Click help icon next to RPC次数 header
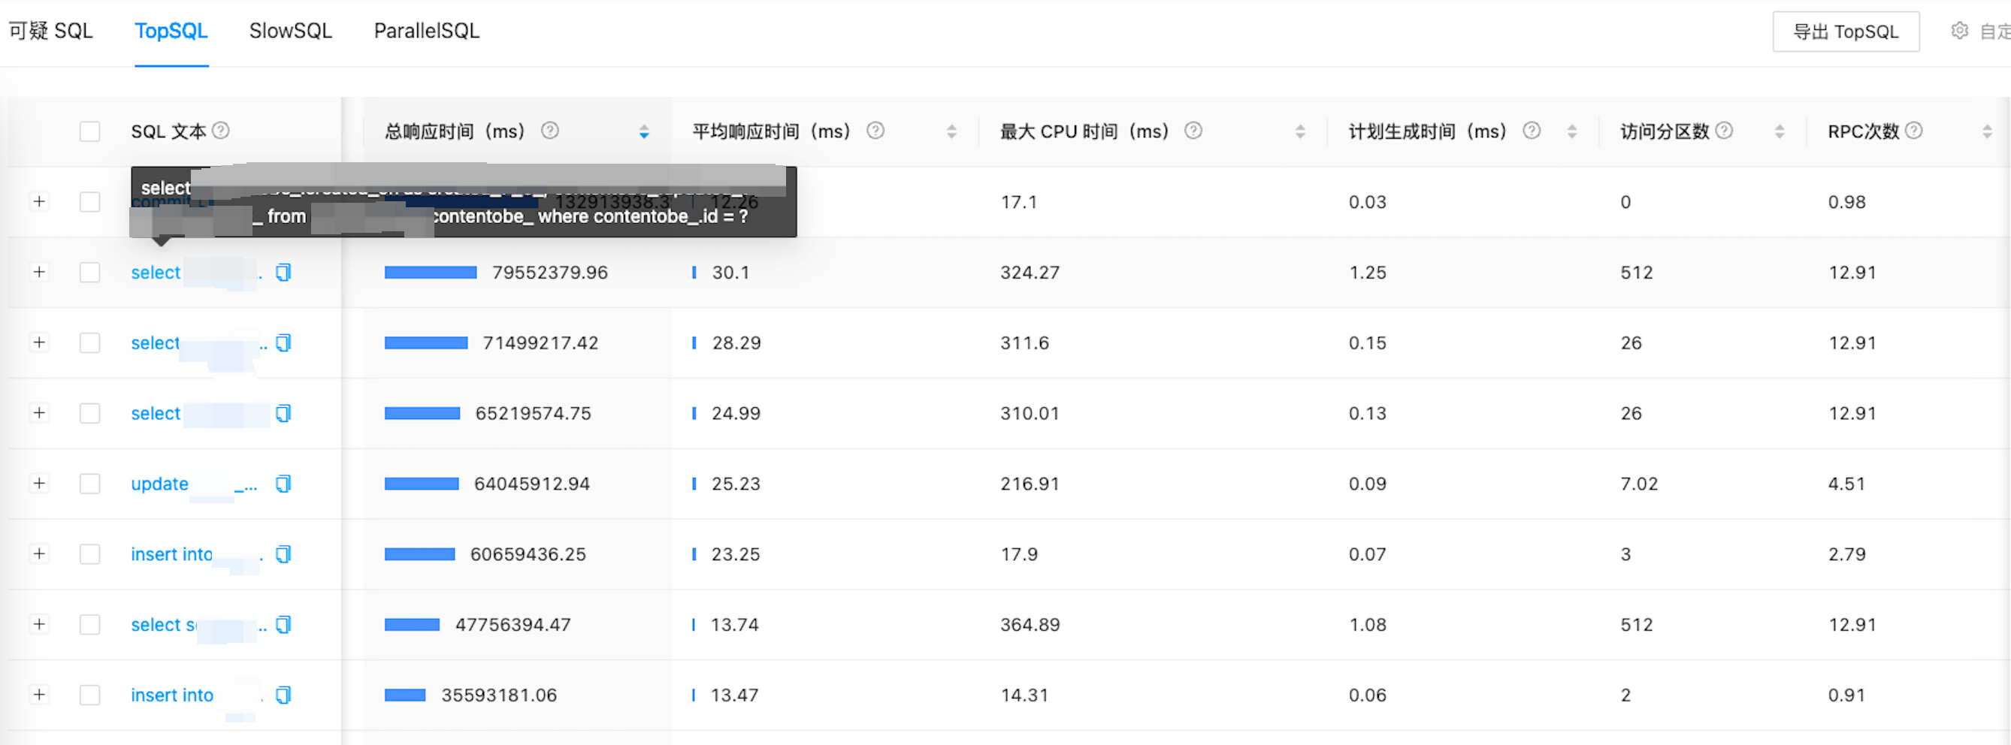 click(1913, 130)
